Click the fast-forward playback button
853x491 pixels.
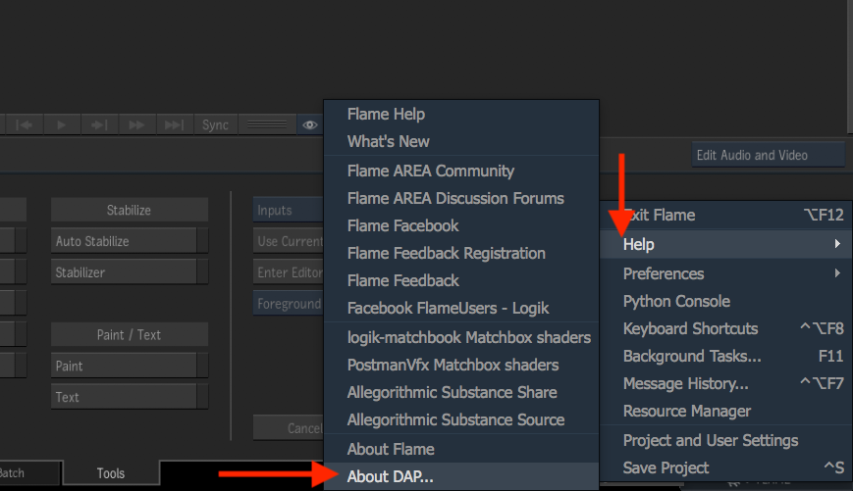click(x=137, y=124)
